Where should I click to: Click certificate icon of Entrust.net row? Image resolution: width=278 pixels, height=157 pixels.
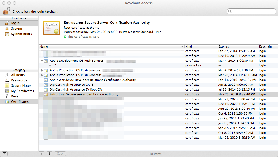coord(46,95)
